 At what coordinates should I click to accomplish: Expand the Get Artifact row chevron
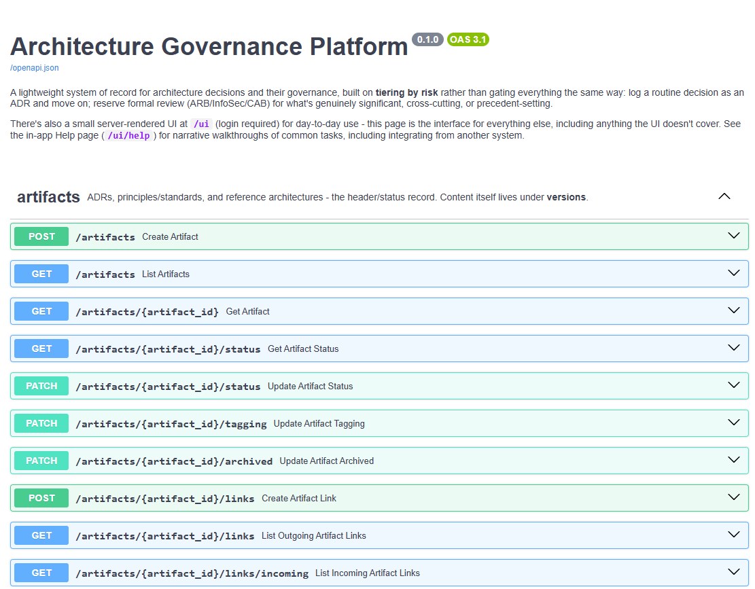pos(734,310)
